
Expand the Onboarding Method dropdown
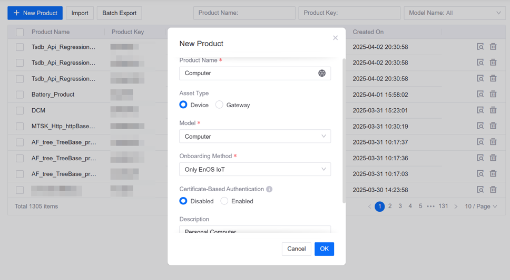coord(255,170)
